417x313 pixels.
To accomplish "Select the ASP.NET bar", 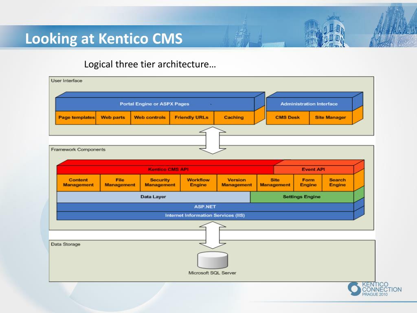I will (205, 207).
